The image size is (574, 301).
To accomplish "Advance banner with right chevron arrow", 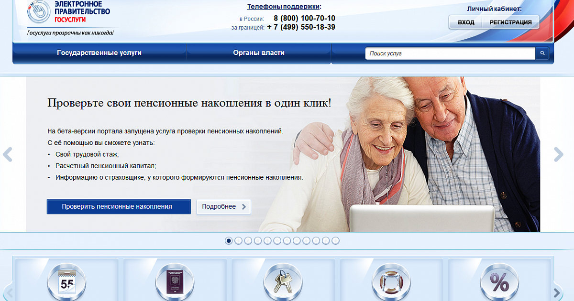I will click(x=558, y=155).
